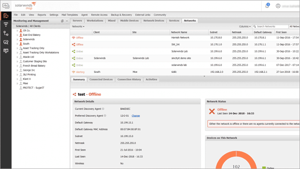
Task: Click the info icon beside Preferred Discovery Agent
Action: (105, 116)
